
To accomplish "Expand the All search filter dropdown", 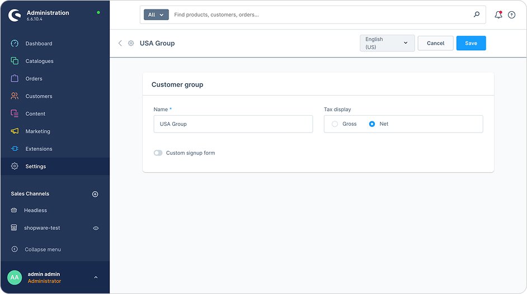I will click(156, 15).
